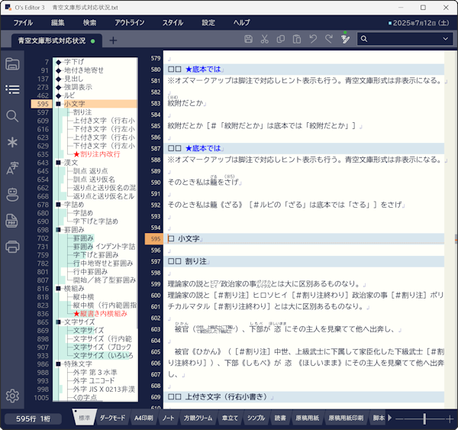Collapse the 漢文 outline node
The height and width of the screenshot is (430, 458).
click(x=59, y=163)
